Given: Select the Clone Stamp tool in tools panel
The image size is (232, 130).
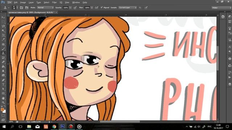Looking at the screenshot, I should (3, 53).
